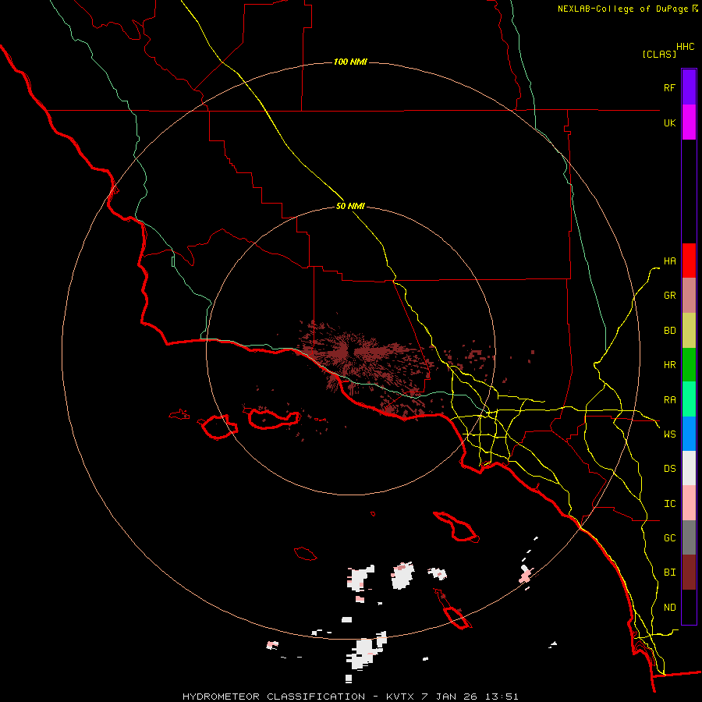Image resolution: width=702 pixels, height=702 pixels.
Task: Select the yellow BD legend color block
Action: (689, 331)
